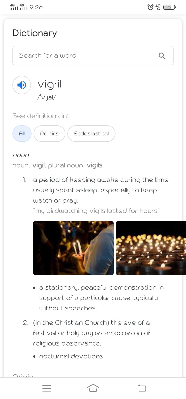This screenshot has width=186, height=399.
Task: Expand the partially hidden Origin section
Action: coord(23,376)
